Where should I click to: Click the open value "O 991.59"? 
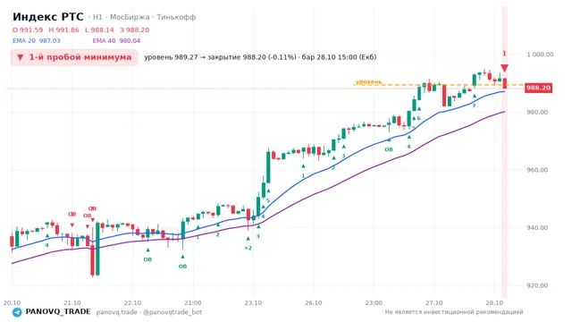tap(28, 30)
